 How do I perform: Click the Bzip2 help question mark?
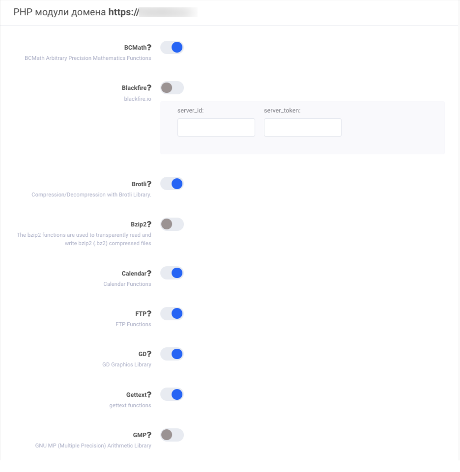point(149,224)
